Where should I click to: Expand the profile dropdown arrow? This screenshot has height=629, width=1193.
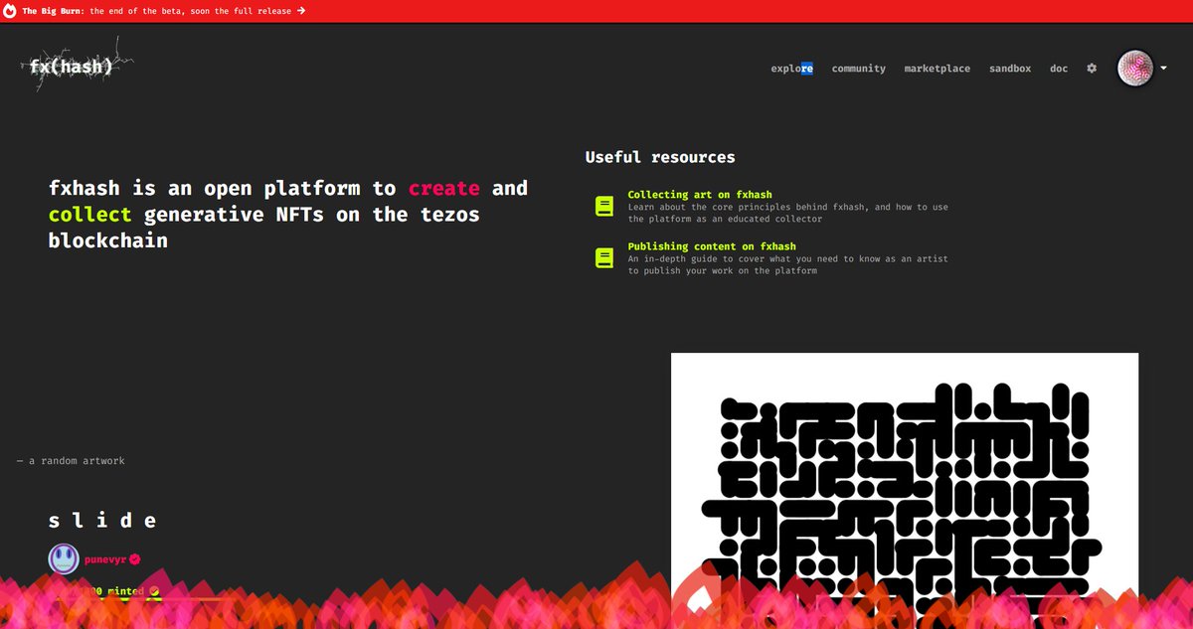click(x=1163, y=69)
